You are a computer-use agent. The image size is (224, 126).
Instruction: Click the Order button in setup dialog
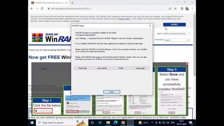(121, 68)
